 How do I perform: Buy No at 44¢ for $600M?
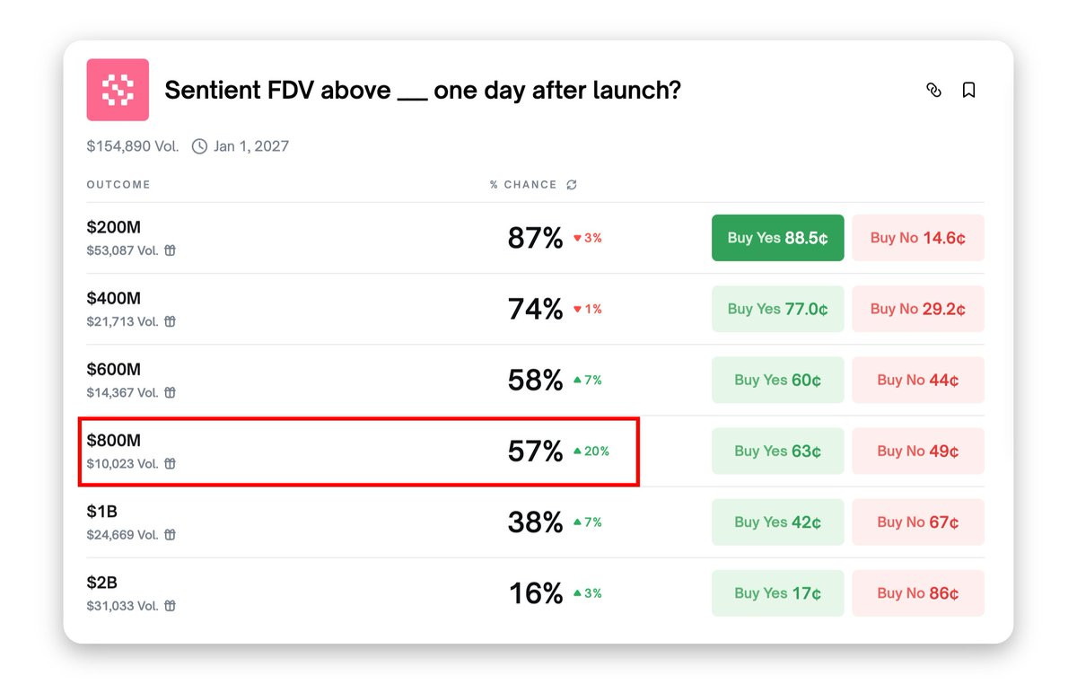(x=918, y=380)
